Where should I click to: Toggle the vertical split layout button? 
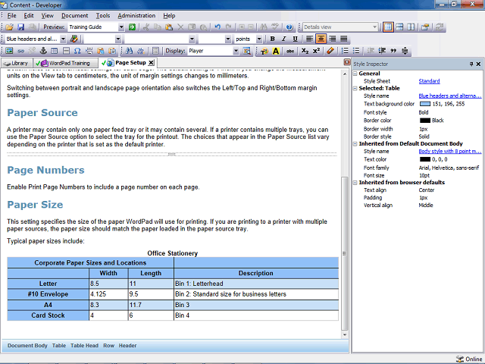(x=411, y=27)
